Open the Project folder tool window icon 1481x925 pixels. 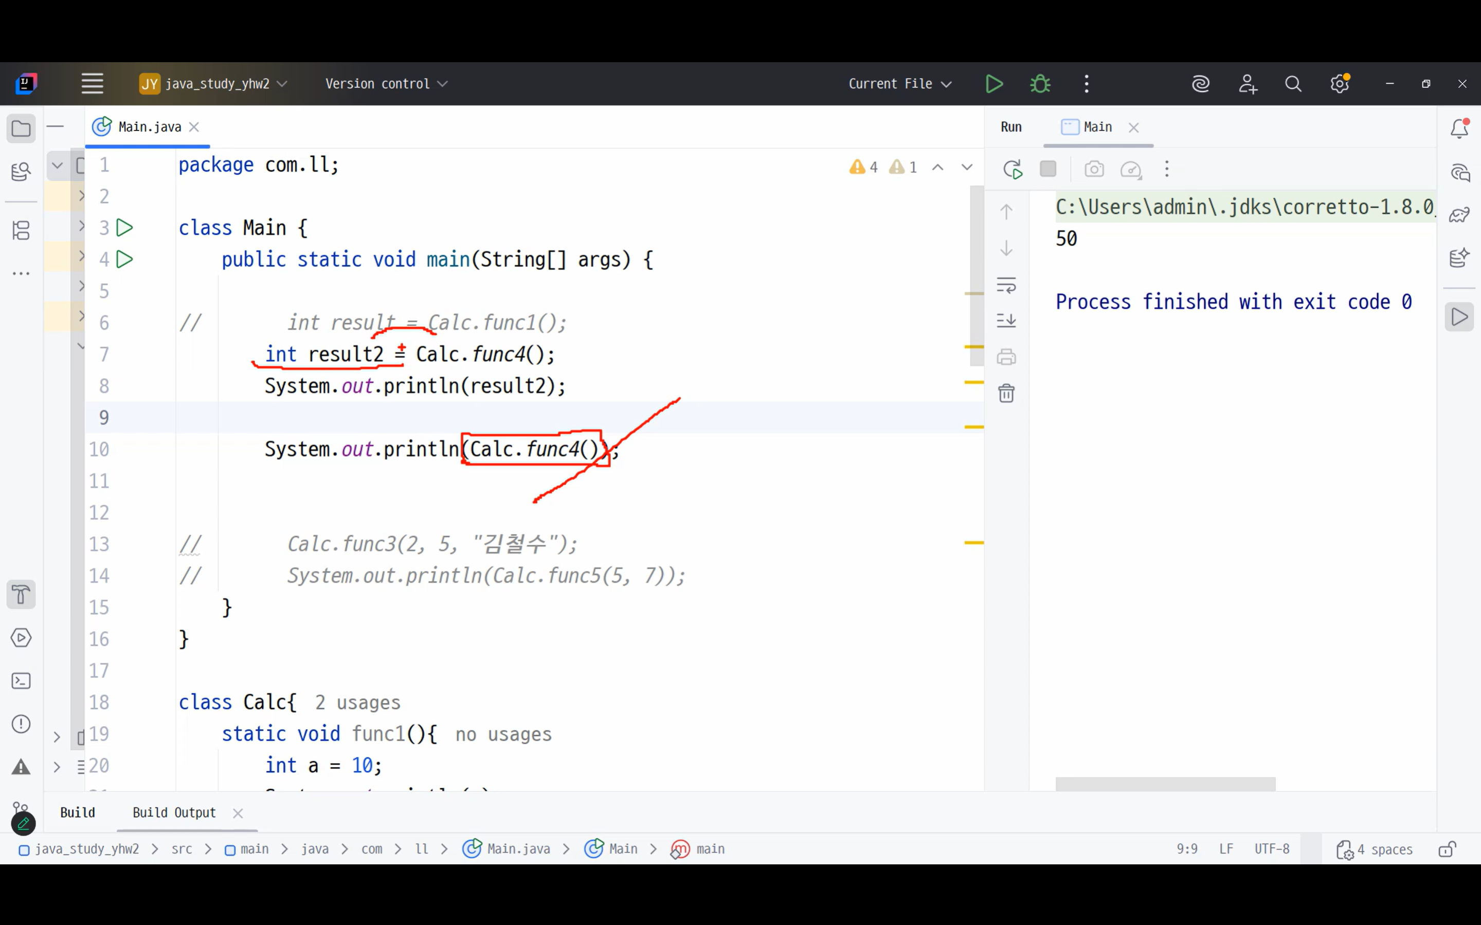[21, 129]
